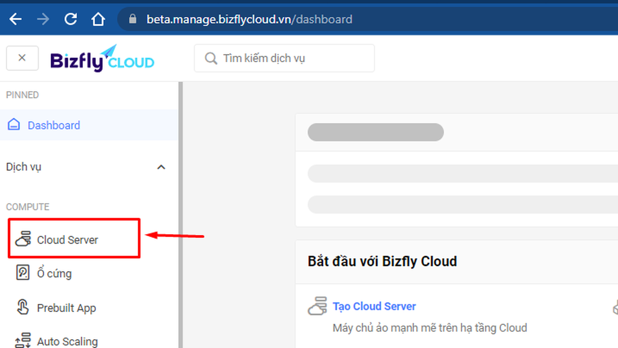This screenshot has height=348, width=618.
Task: Click the Prebuilt App icon
Action: (x=23, y=307)
